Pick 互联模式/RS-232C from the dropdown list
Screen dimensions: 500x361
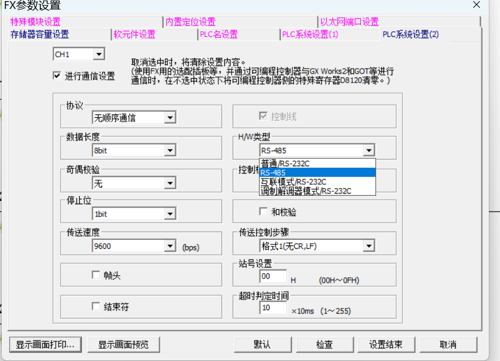coord(293,182)
